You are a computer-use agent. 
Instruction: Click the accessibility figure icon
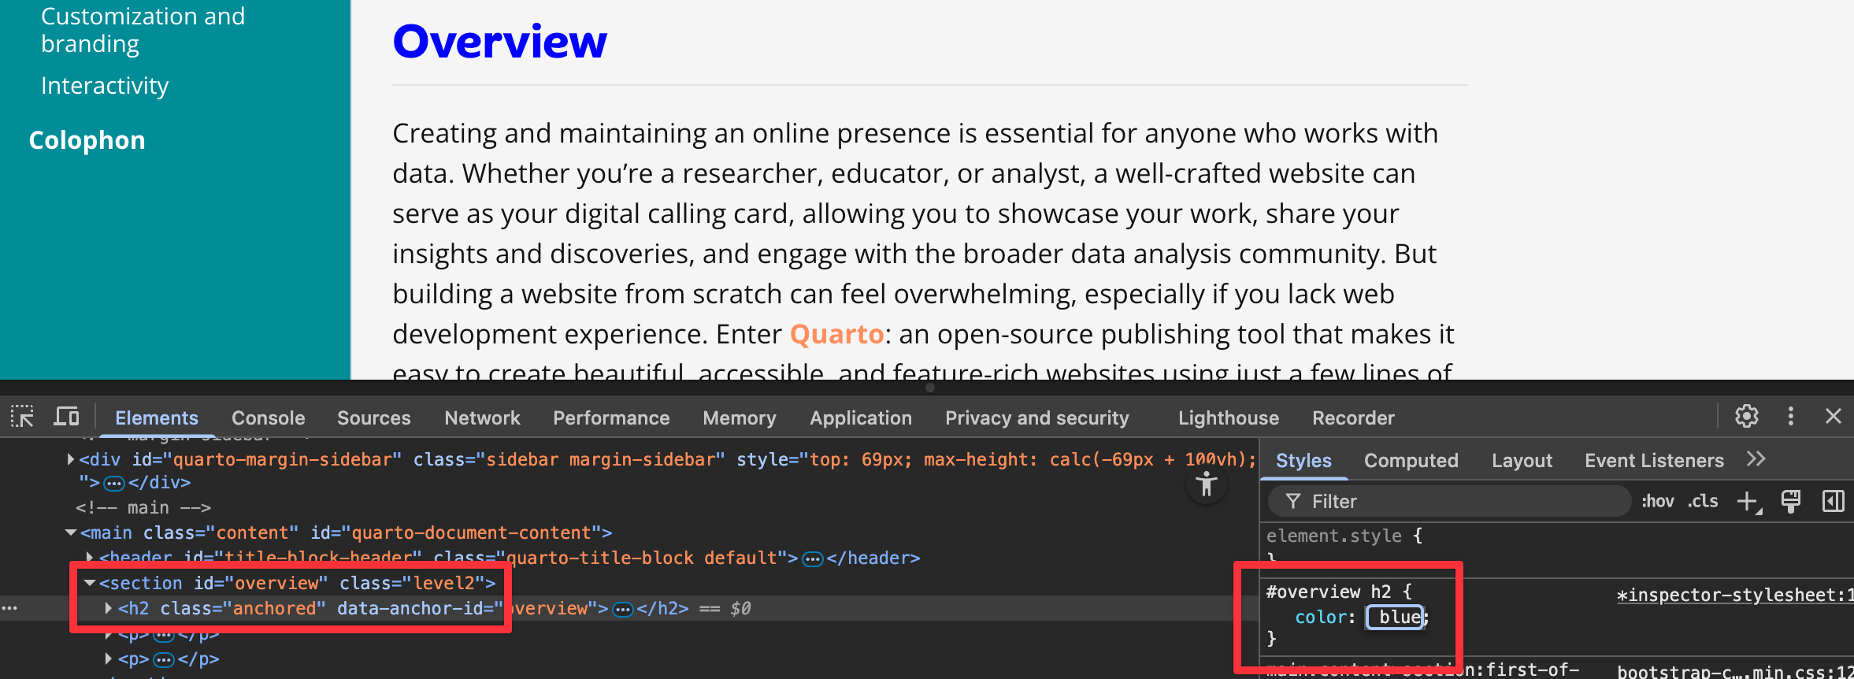[x=1206, y=485]
